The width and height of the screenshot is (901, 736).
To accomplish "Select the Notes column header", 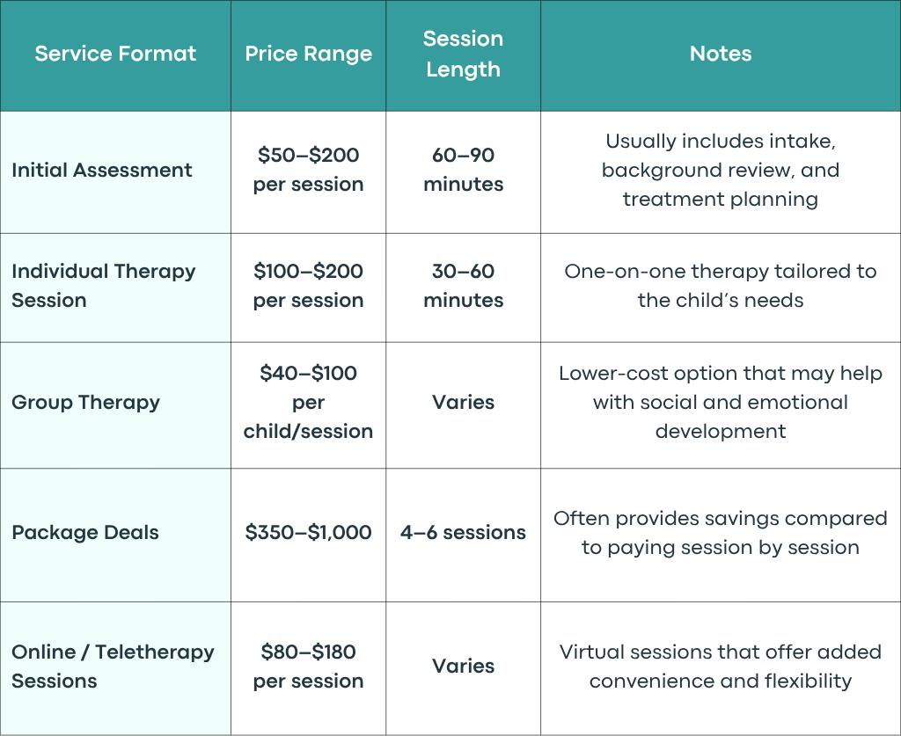I will (x=721, y=54).
